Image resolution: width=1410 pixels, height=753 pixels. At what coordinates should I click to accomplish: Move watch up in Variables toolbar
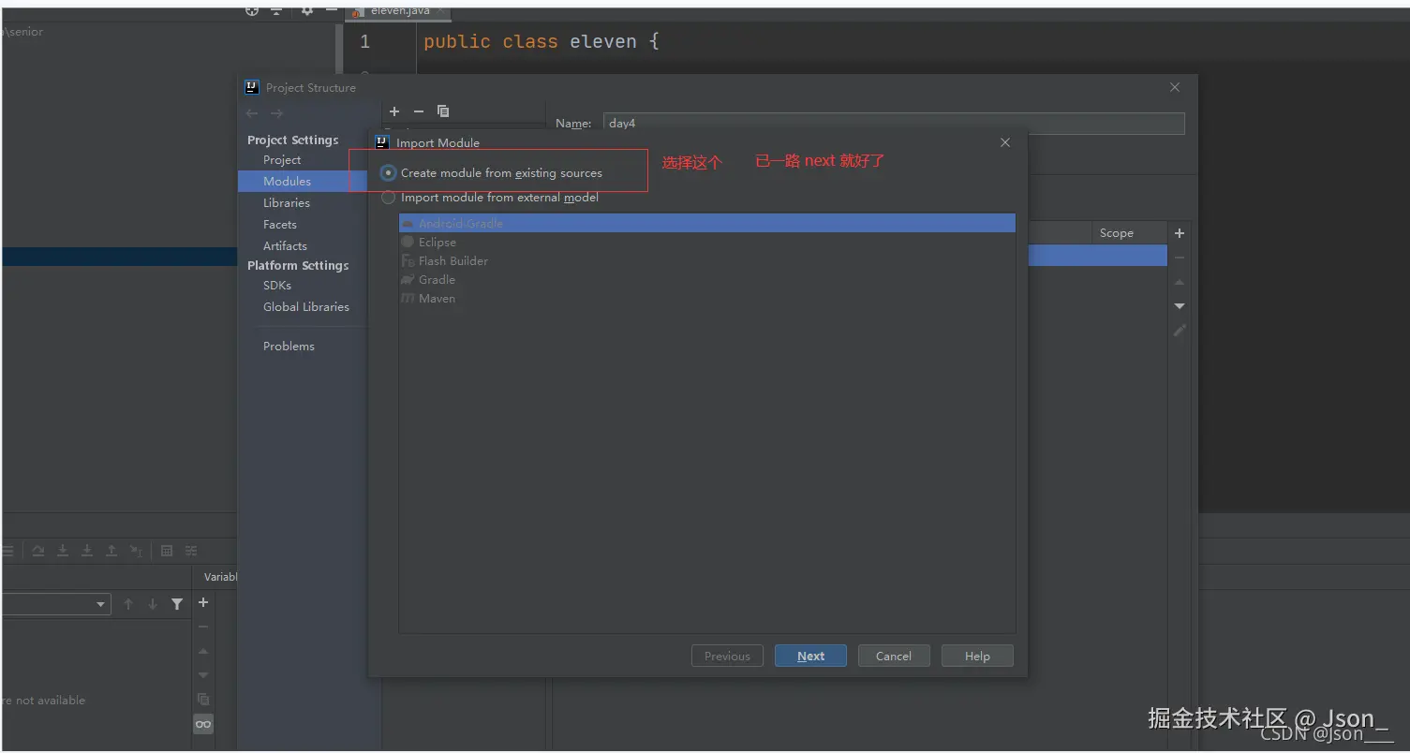coord(203,651)
